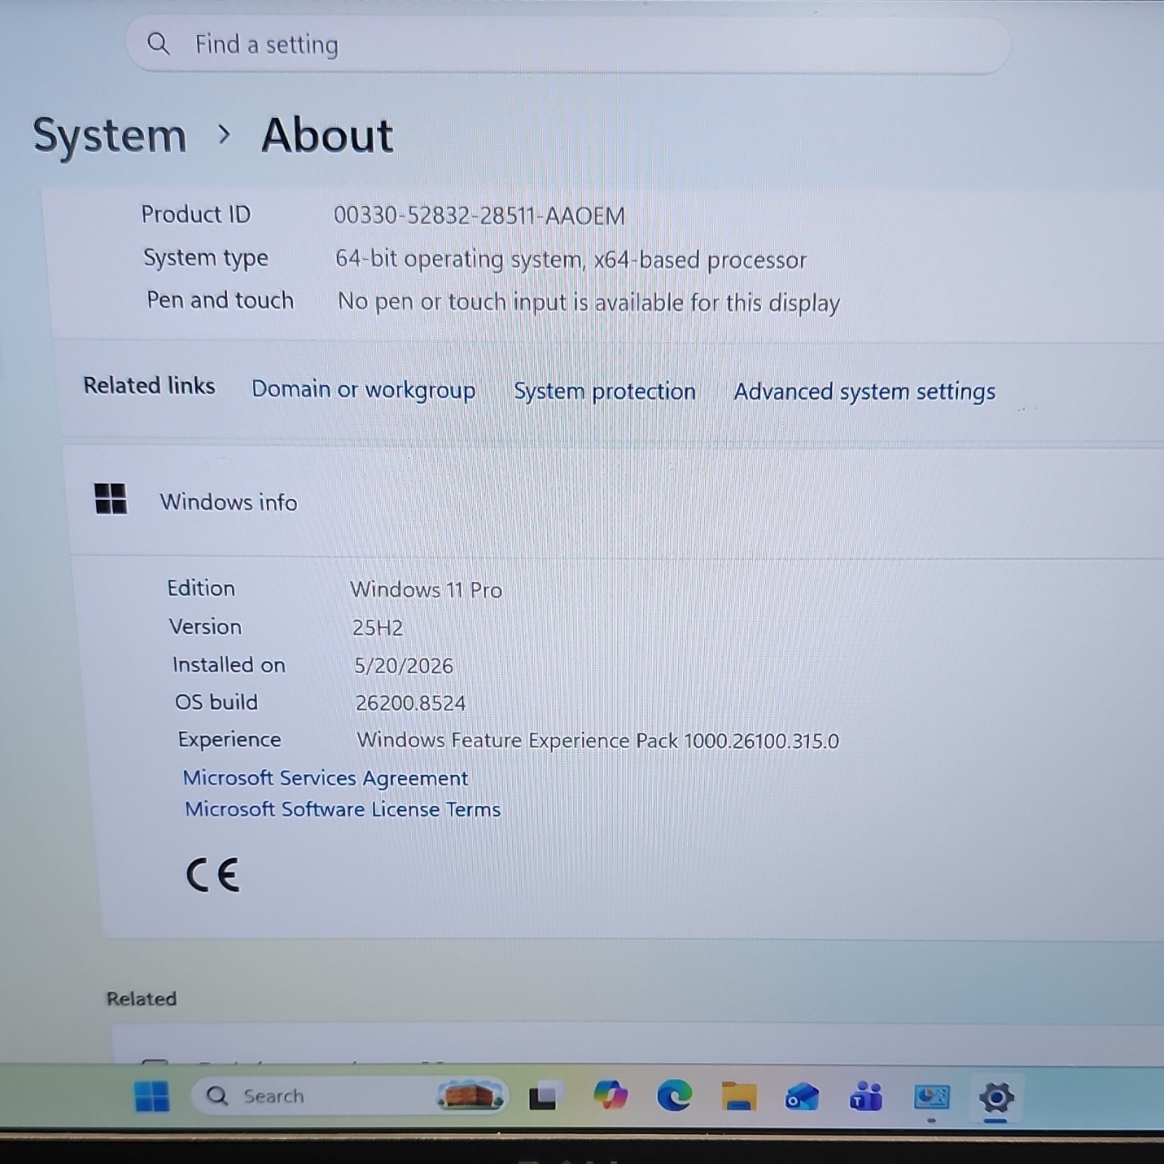The width and height of the screenshot is (1164, 1164).
Task: Open Microsoft Teams from the taskbar
Action: click(x=866, y=1096)
